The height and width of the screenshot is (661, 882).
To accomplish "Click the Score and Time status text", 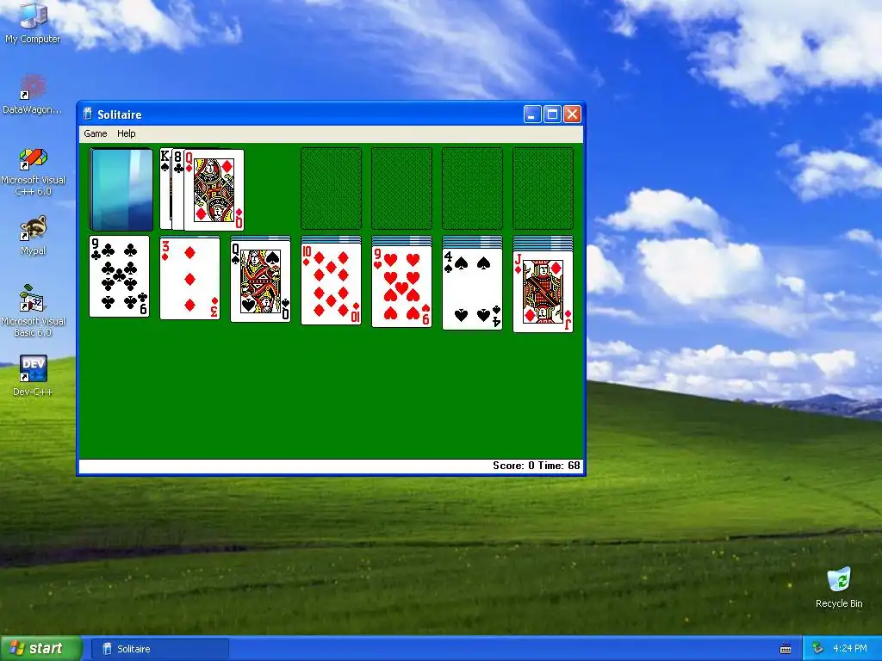I will [536, 466].
